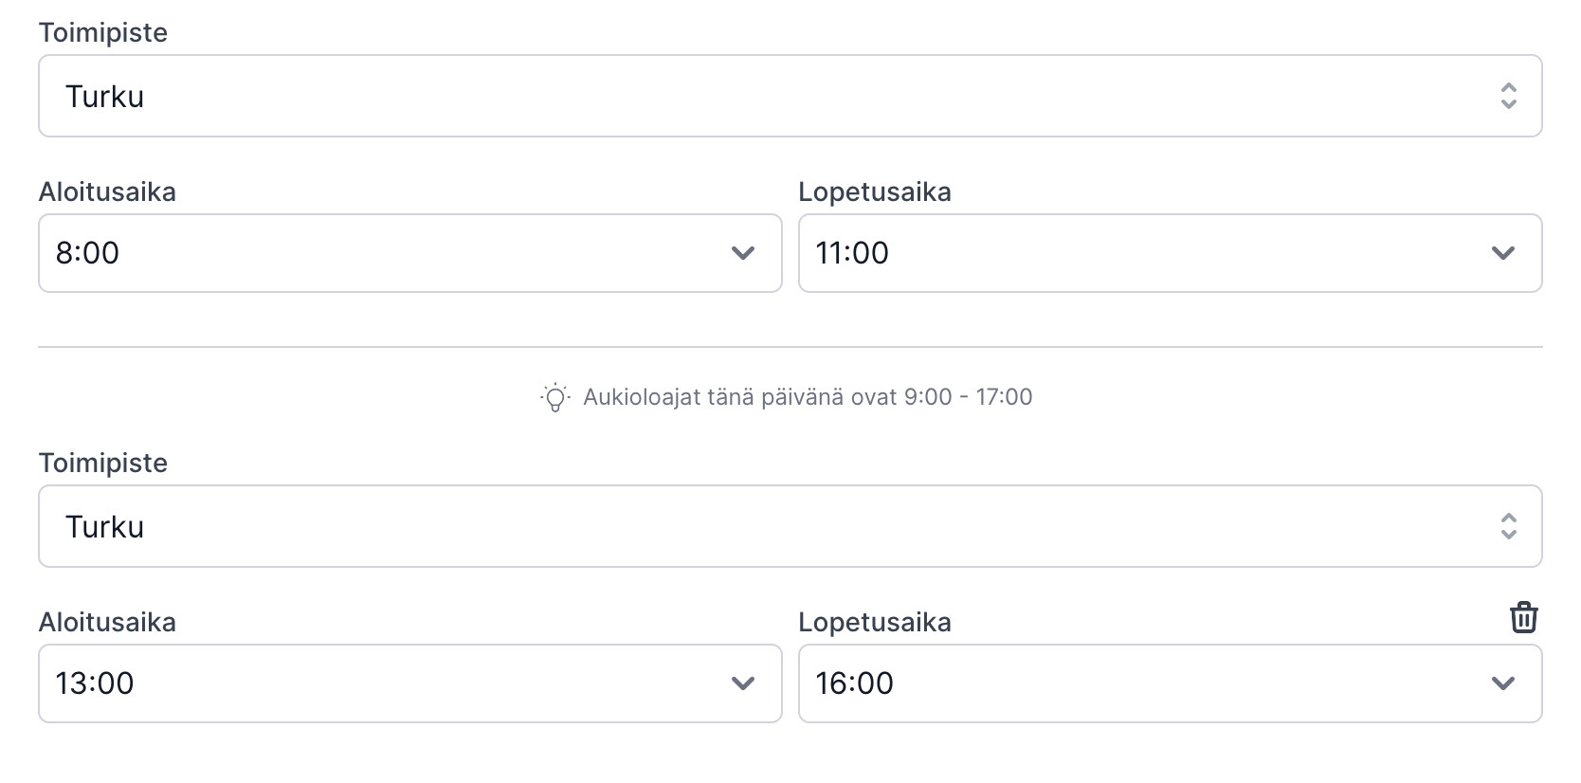Open Aloitusaika dropdown set to 13:00
This screenshot has width=1581, height=783.
click(410, 683)
